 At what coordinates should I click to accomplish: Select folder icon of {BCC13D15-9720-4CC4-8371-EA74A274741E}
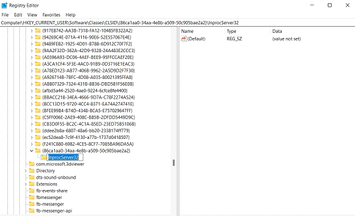pyautogui.click(x=38, y=104)
